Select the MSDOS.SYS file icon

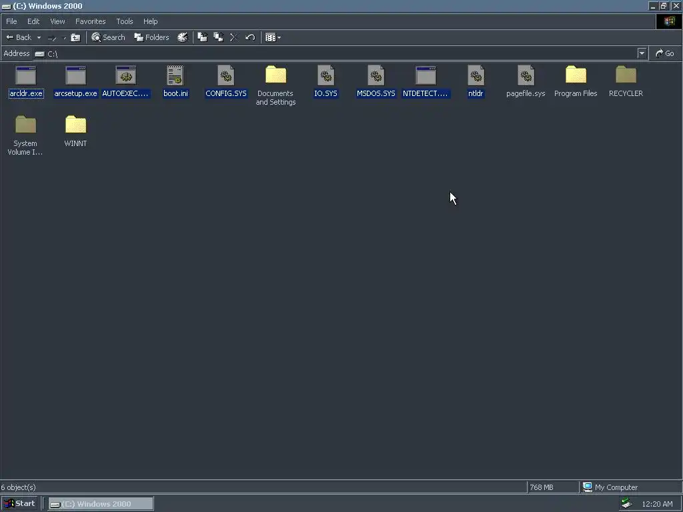click(376, 76)
